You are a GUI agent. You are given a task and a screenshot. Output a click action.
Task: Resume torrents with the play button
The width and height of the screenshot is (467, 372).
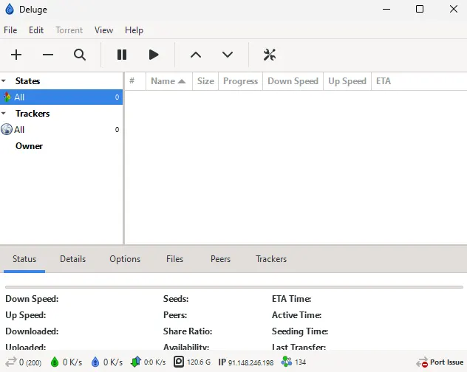tap(154, 55)
